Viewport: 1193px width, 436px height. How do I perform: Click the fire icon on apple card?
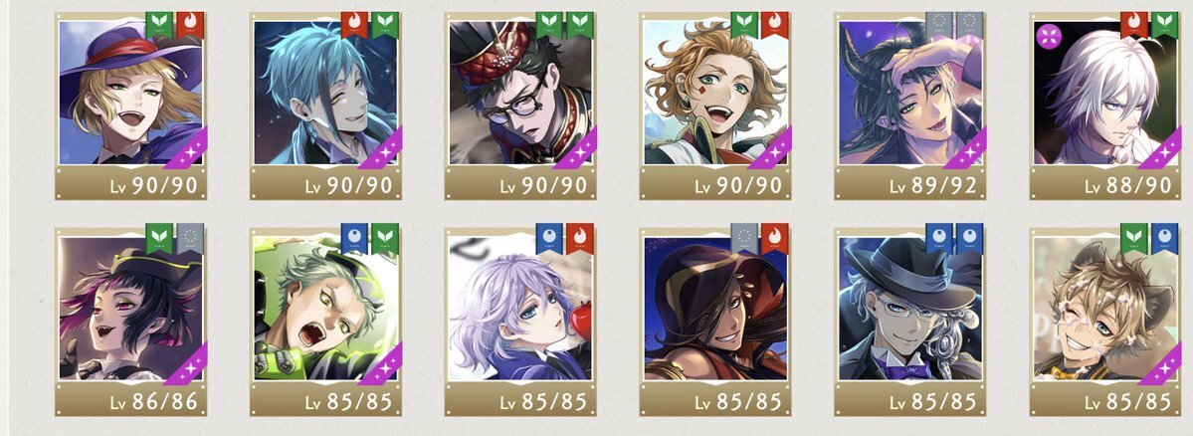pos(580,238)
